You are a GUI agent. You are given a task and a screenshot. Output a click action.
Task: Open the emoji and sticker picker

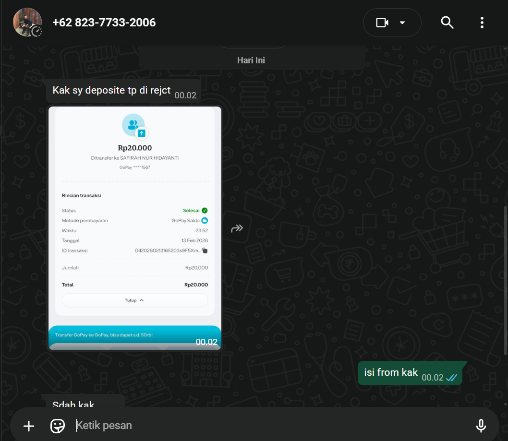[58, 426]
